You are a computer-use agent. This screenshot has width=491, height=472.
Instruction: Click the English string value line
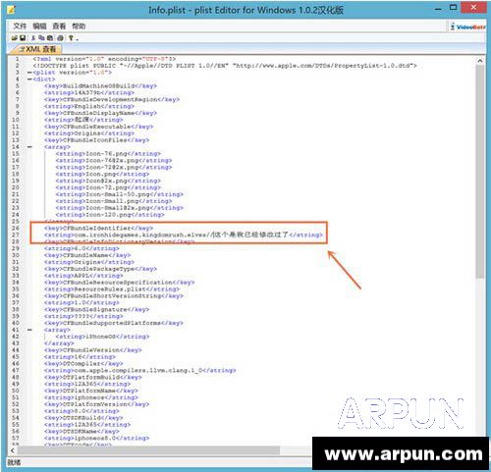pos(89,106)
